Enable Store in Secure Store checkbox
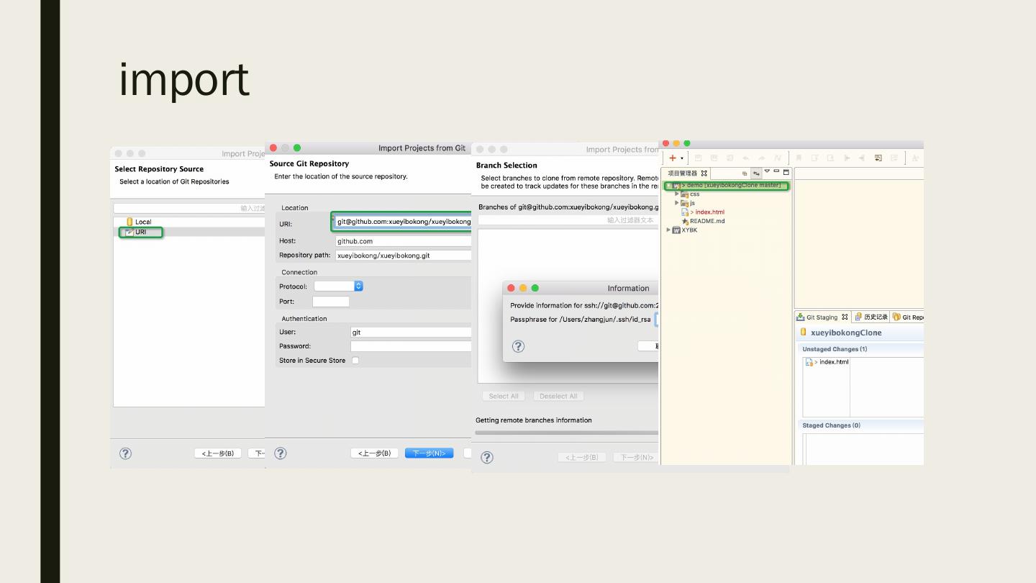This screenshot has width=1036, height=583. coord(355,361)
